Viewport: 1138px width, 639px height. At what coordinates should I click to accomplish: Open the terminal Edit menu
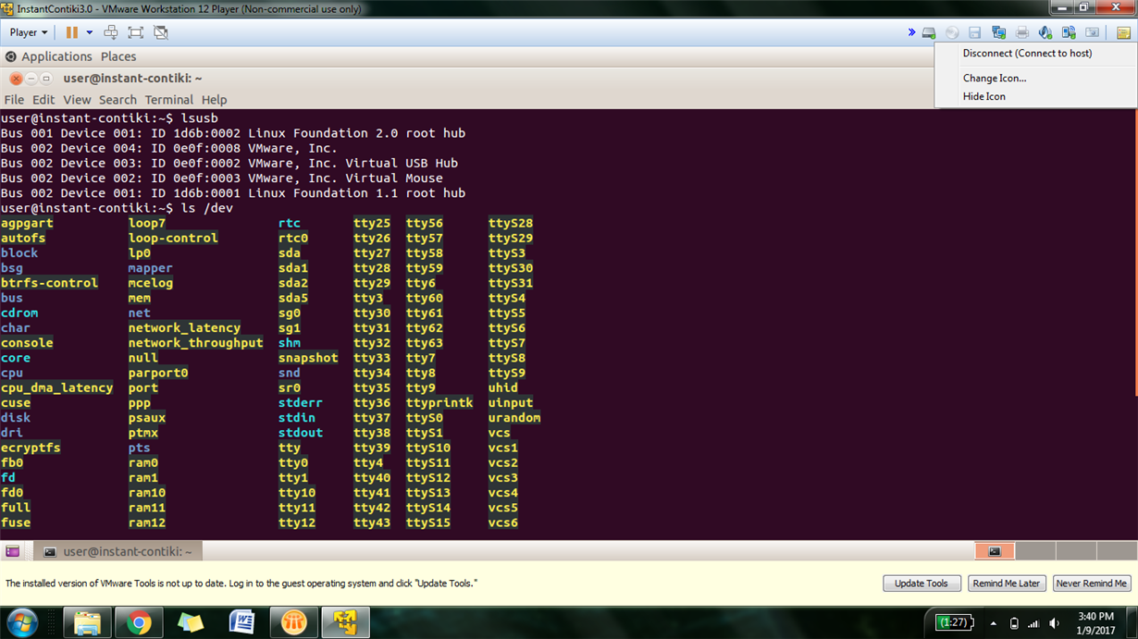pos(43,100)
